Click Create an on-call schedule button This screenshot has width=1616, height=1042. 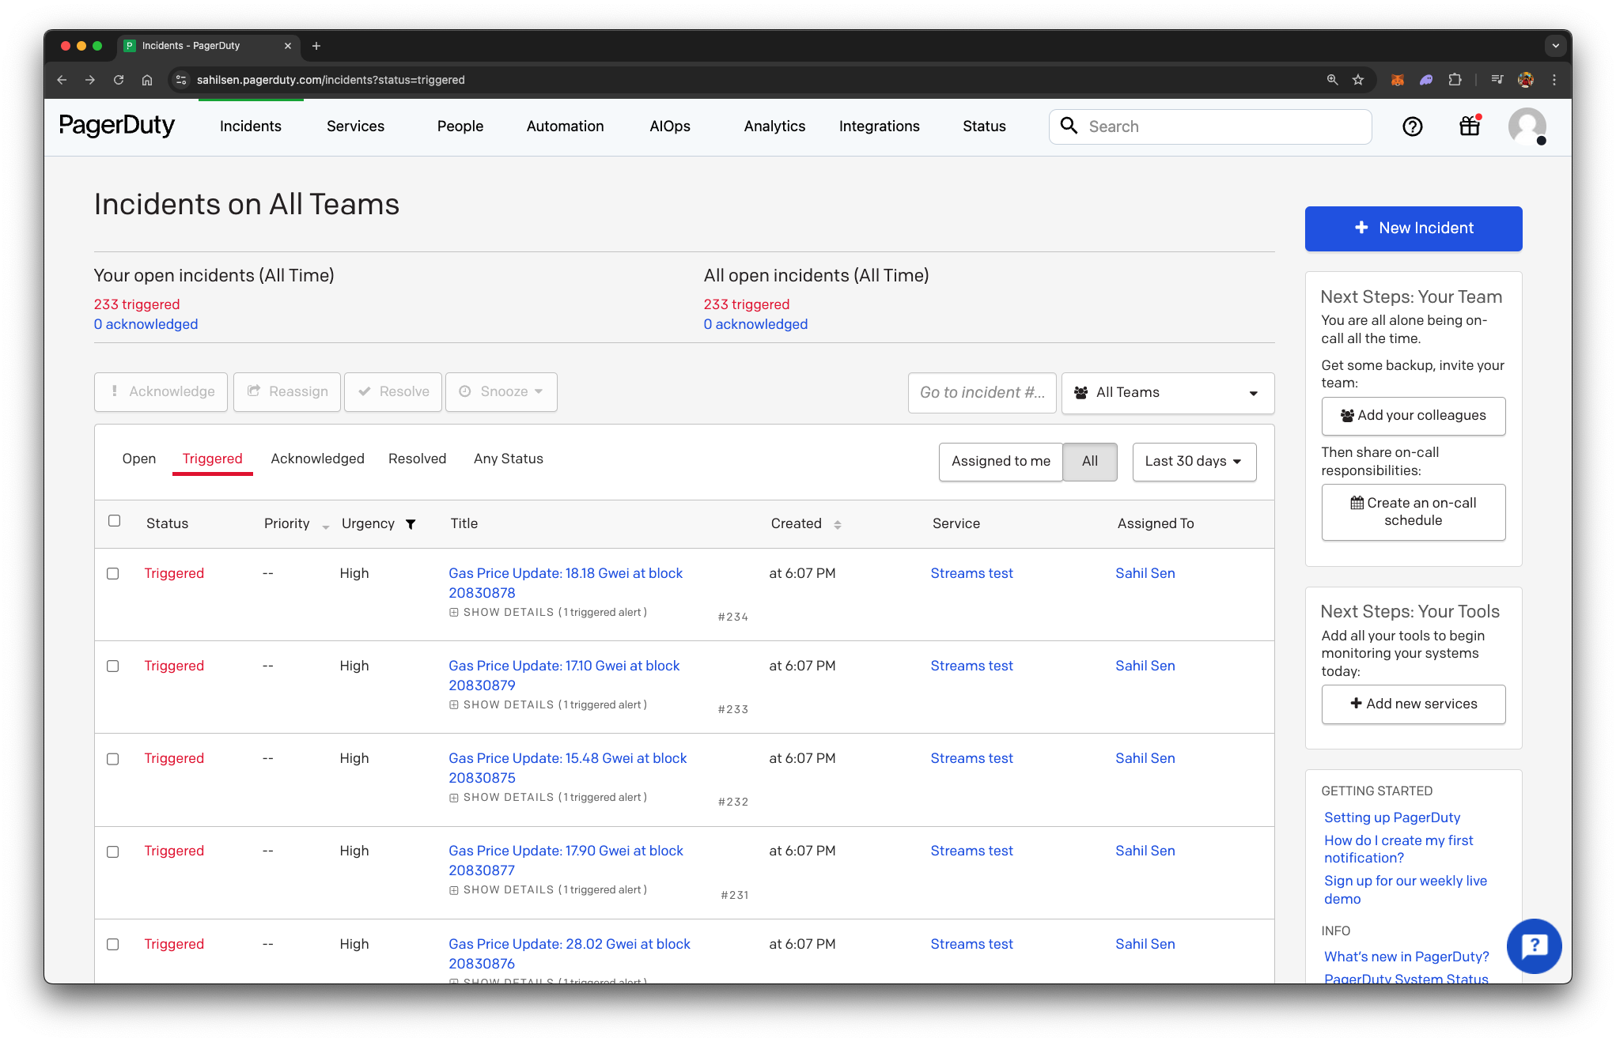pyautogui.click(x=1413, y=512)
